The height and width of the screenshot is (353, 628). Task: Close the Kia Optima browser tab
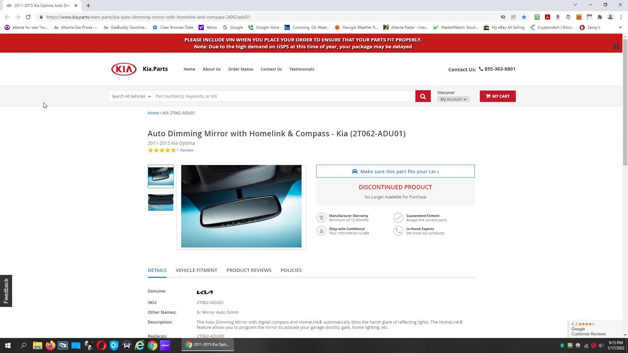(x=76, y=6)
